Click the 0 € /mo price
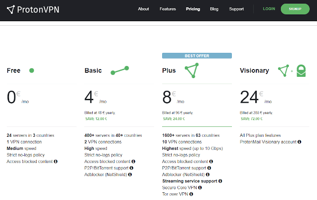 point(18,97)
